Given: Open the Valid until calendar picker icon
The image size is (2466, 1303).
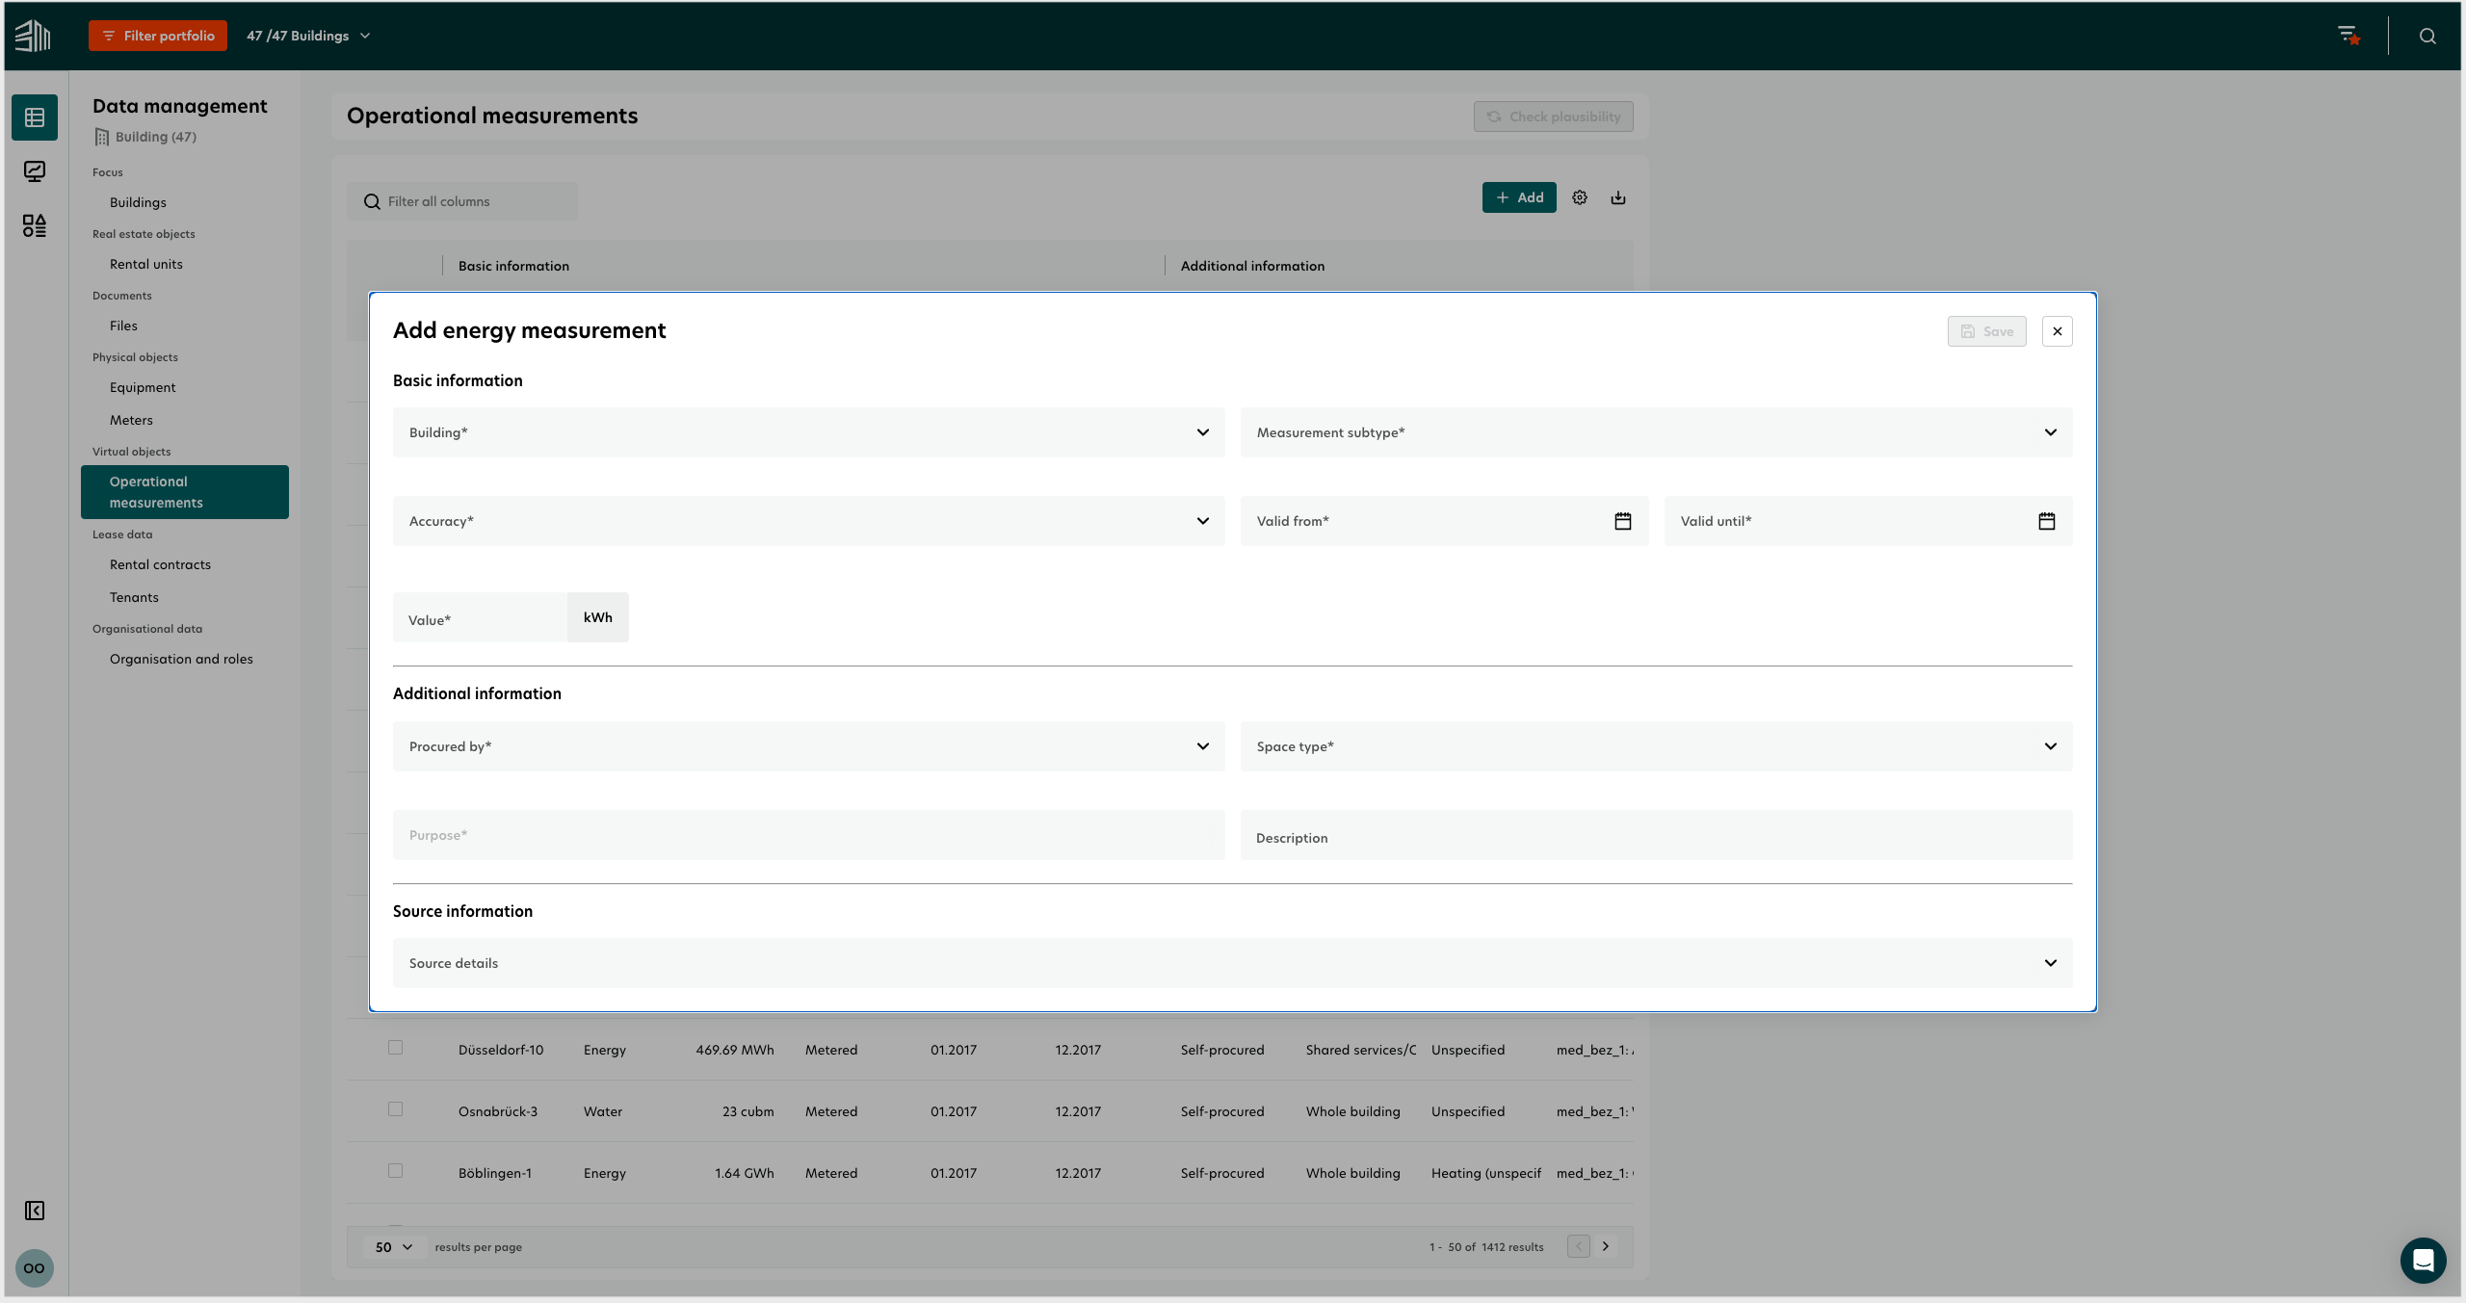Looking at the screenshot, I should click(x=2047, y=521).
